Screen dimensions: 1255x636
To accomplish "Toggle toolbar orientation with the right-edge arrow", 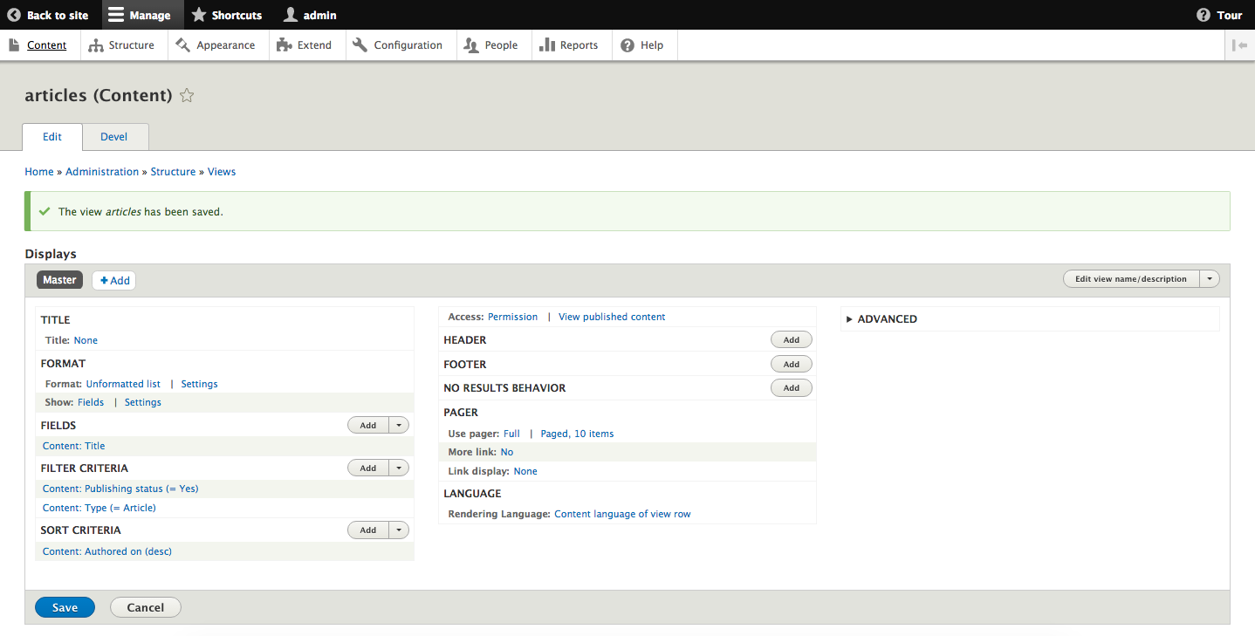I will [x=1239, y=45].
